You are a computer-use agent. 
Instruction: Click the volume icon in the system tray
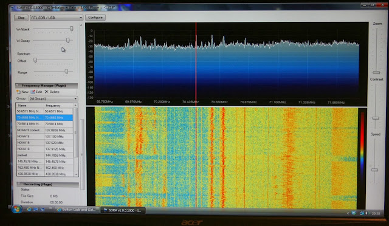[x=367, y=213]
